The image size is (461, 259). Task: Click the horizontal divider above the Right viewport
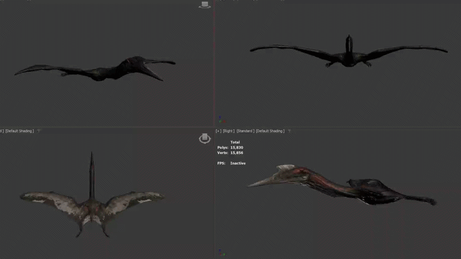[334, 127]
